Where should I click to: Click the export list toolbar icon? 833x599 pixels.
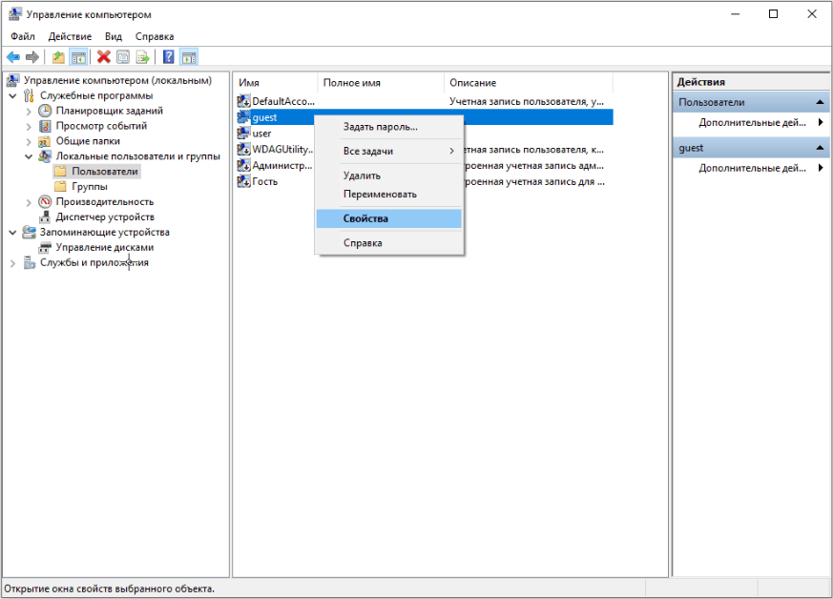point(142,57)
